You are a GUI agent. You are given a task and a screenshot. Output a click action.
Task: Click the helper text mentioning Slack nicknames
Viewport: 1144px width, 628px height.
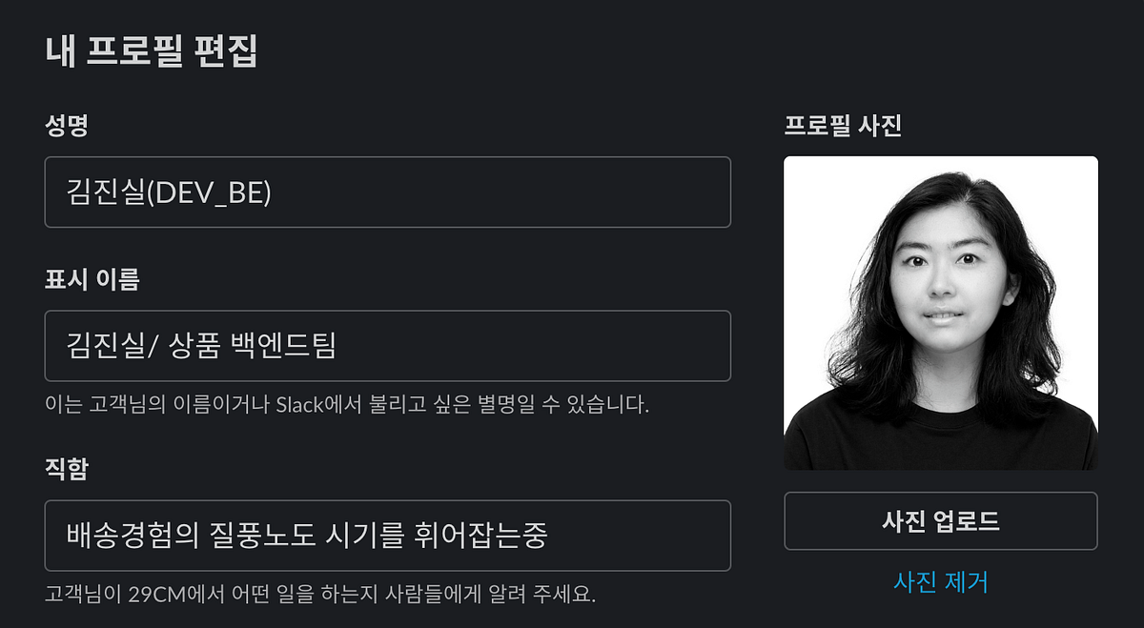pyautogui.click(x=348, y=403)
